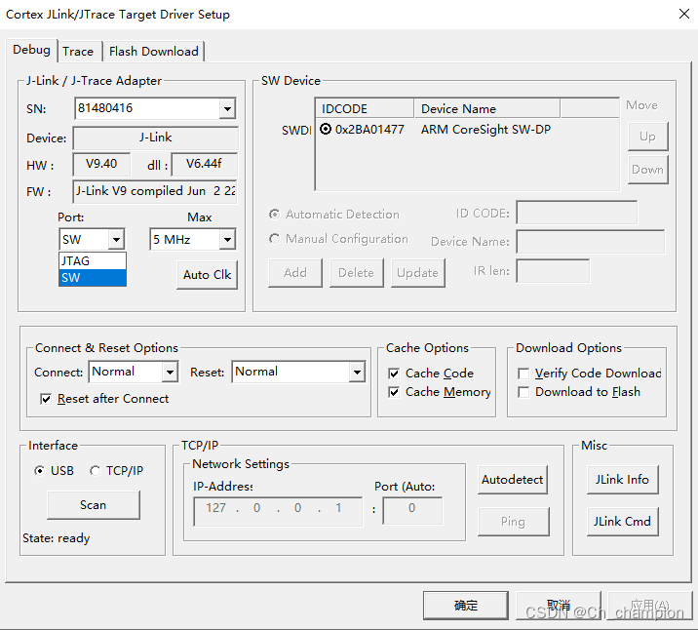Click the IDCODE column header
Image resolution: width=698 pixels, height=630 pixels.
(x=365, y=108)
